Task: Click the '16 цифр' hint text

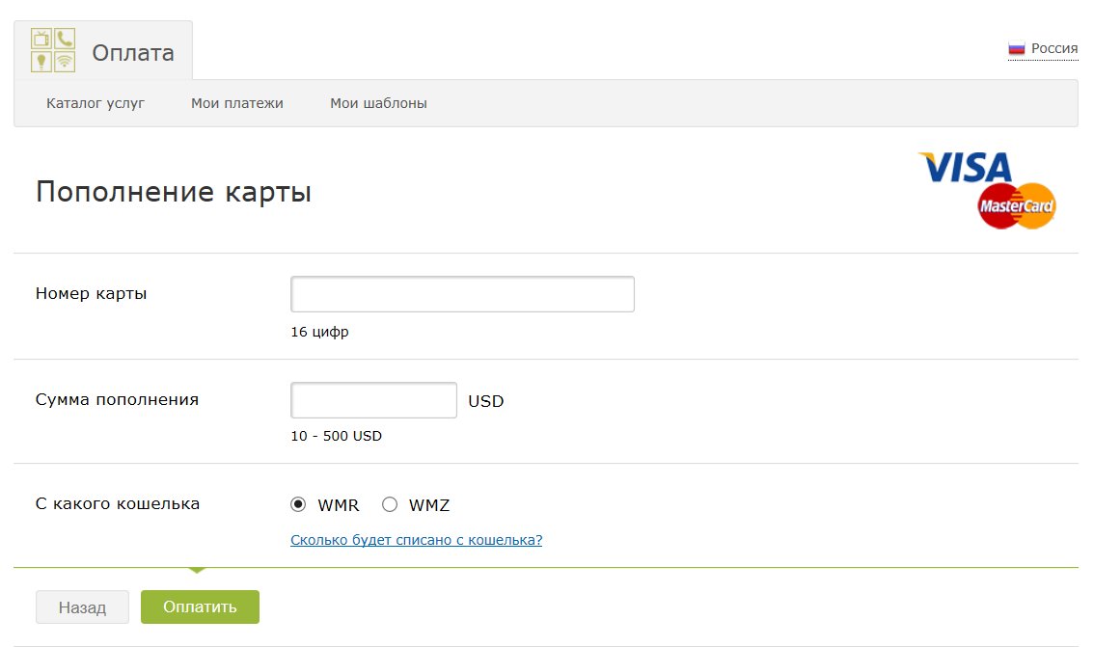Action: point(319,332)
